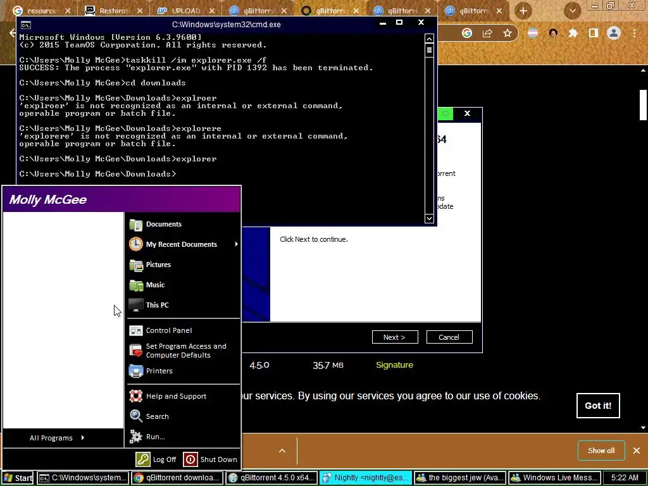The height and width of the screenshot is (486, 648).
Task: Toggle Chrome side panel icon
Action: (594, 33)
